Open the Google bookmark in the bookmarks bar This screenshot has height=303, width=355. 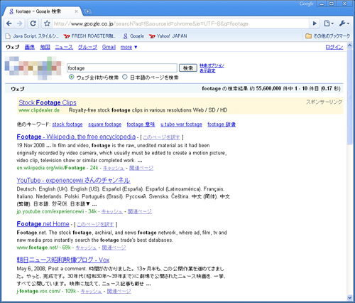[133, 36]
